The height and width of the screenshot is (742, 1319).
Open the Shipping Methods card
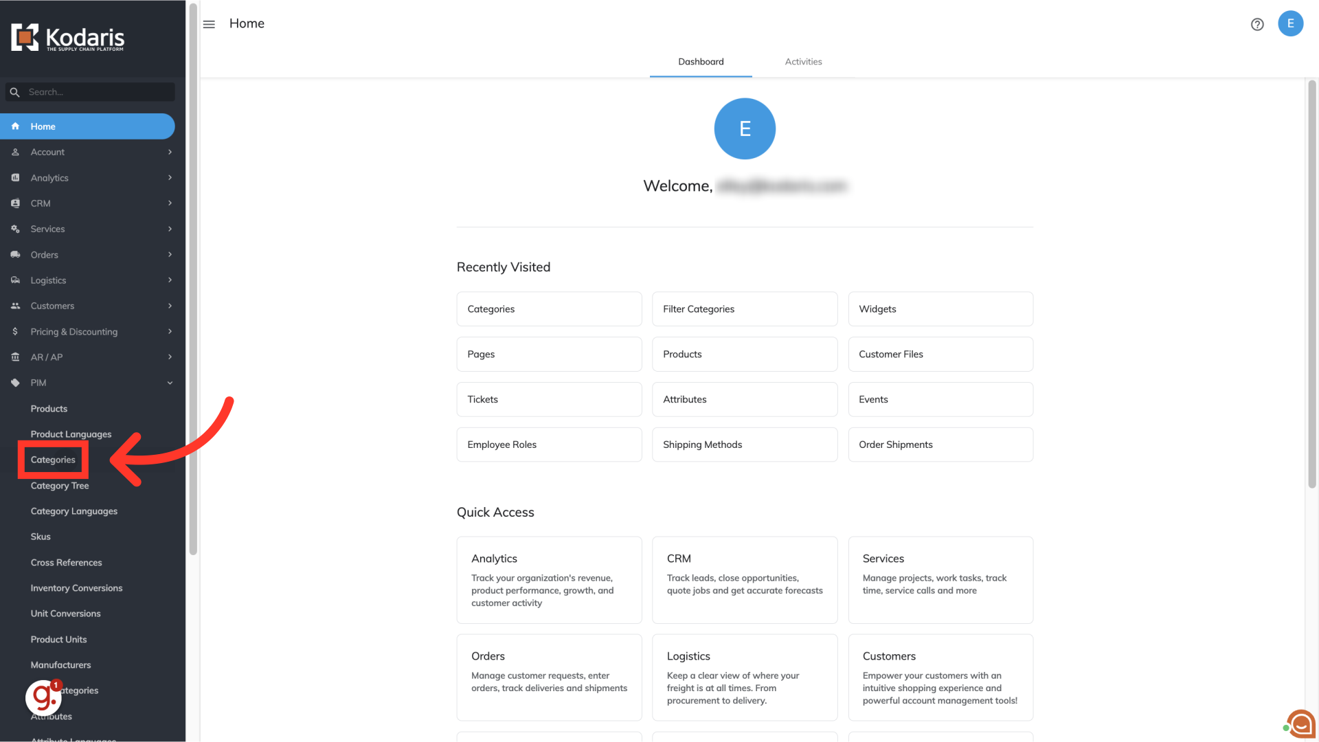[x=744, y=445]
